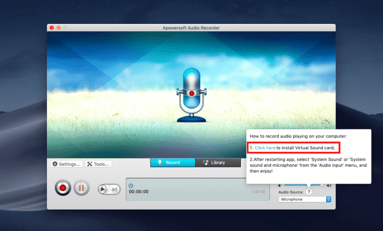The image size is (383, 231).
Task: Open the Microphone audio source dropdown
Action: click(x=305, y=199)
